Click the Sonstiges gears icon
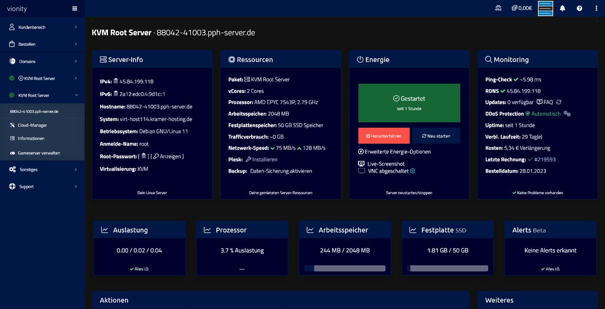 coord(12,170)
